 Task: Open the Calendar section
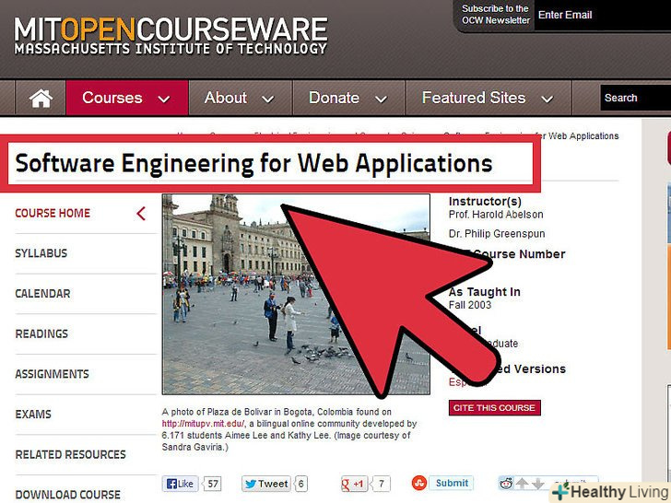[42, 293]
